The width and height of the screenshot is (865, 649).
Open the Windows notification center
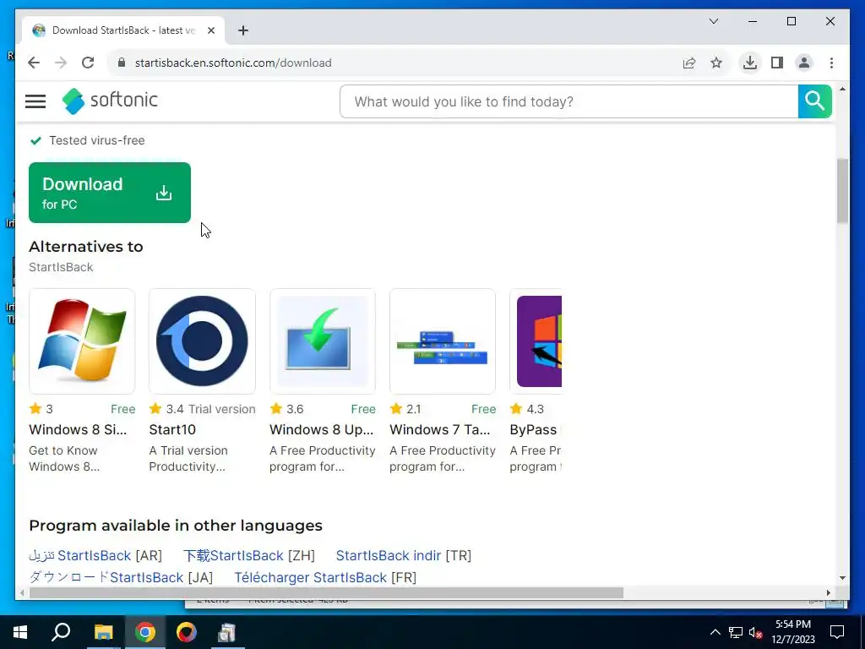point(837,632)
